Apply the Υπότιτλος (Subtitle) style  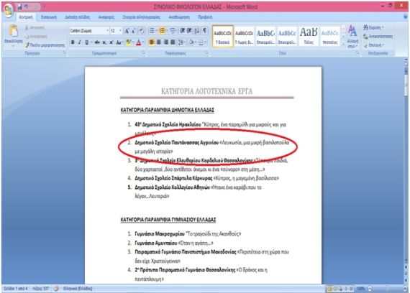tap(329, 37)
